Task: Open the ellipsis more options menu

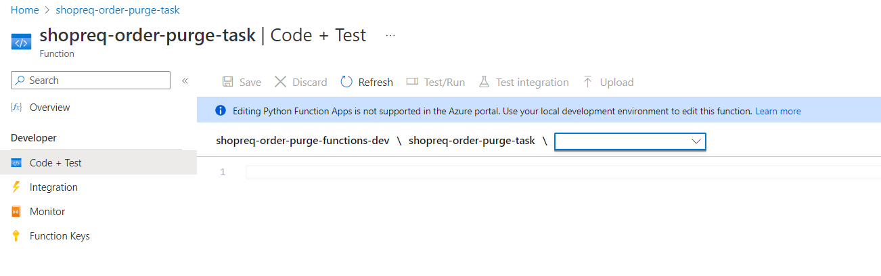Action: tap(390, 36)
